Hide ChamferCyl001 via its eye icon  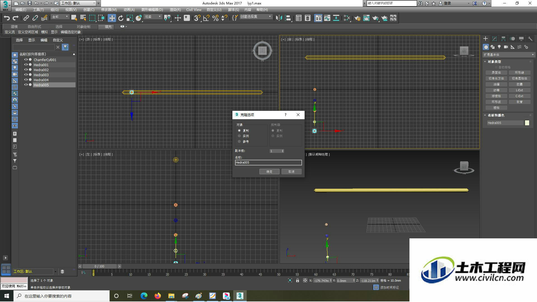tap(26, 60)
